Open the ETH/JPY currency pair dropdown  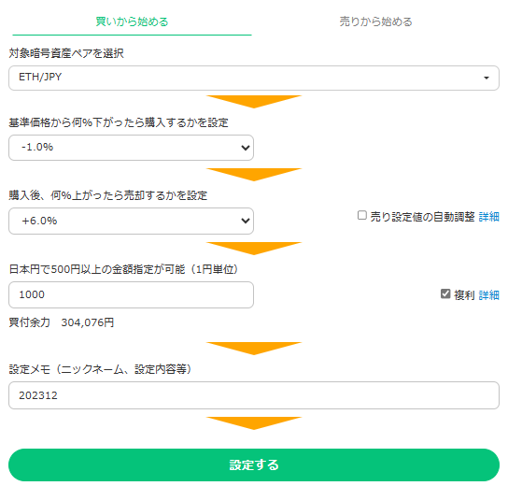pyautogui.click(x=254, y=78)
